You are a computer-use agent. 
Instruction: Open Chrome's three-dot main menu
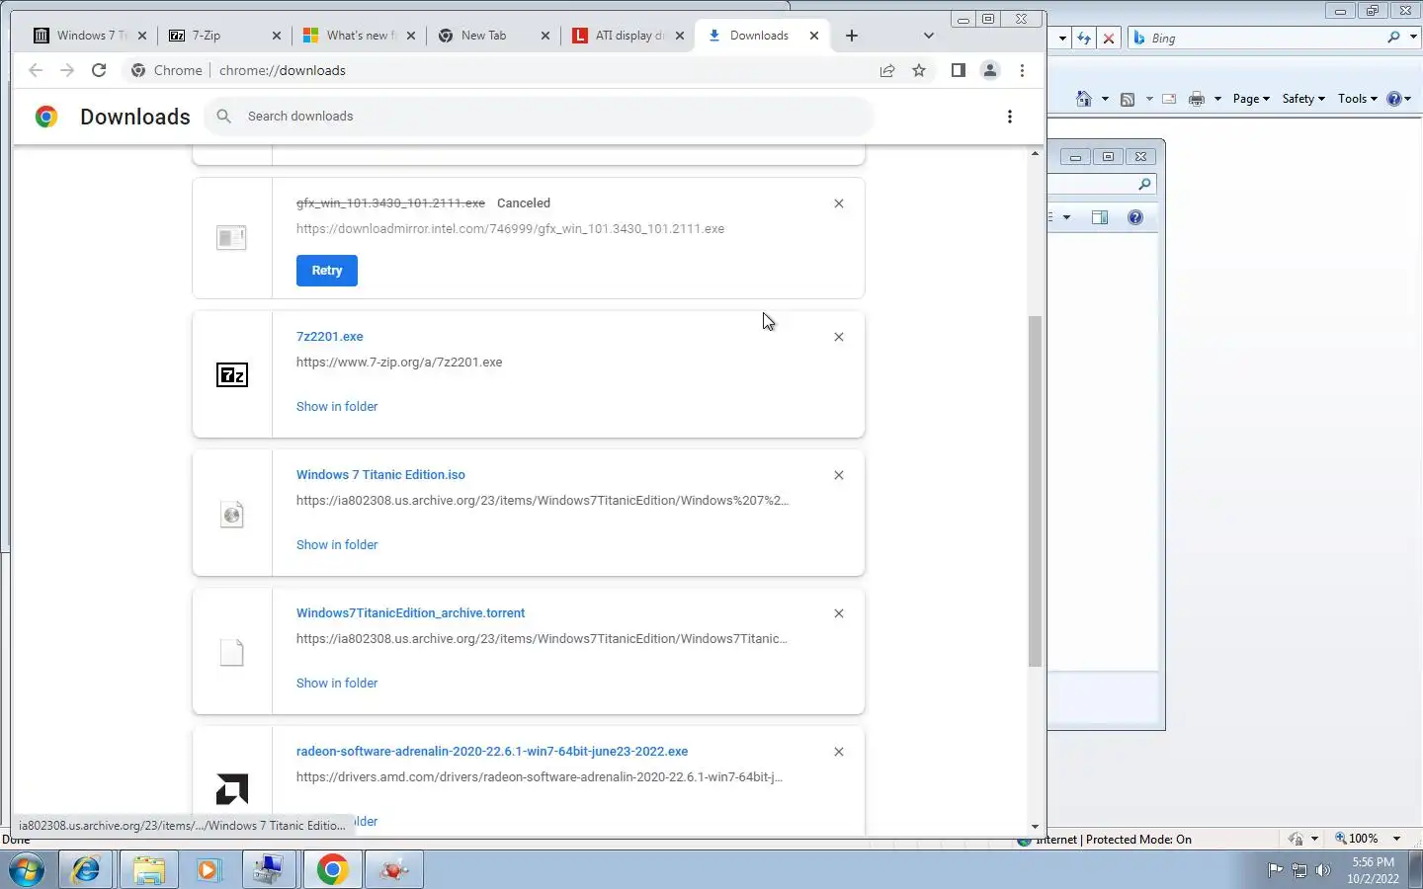tap(1022, 70)
